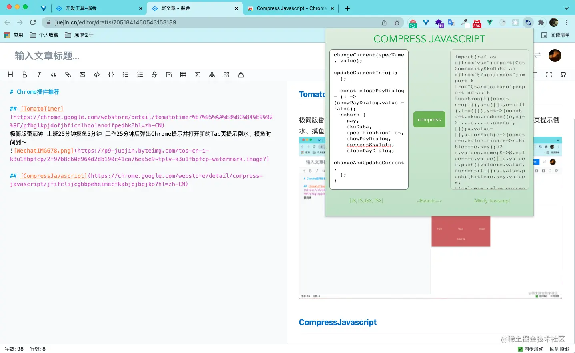Click the [TomatoTimer] link text in editor
Image resolution: width=575 pixels, height=353 pixels.
click(42, 109)
